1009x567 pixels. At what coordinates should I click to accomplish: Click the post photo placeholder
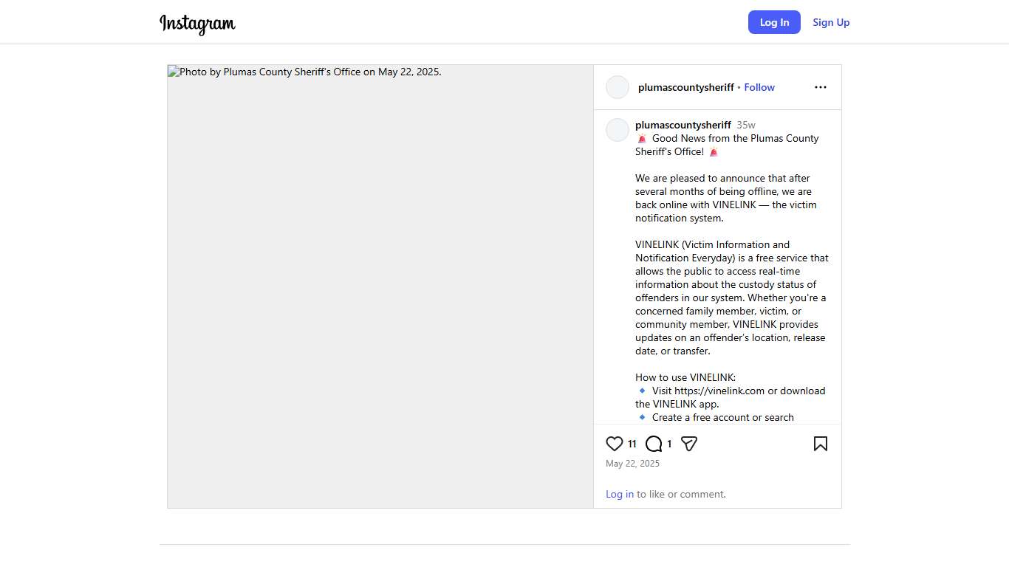click(380, 286)
